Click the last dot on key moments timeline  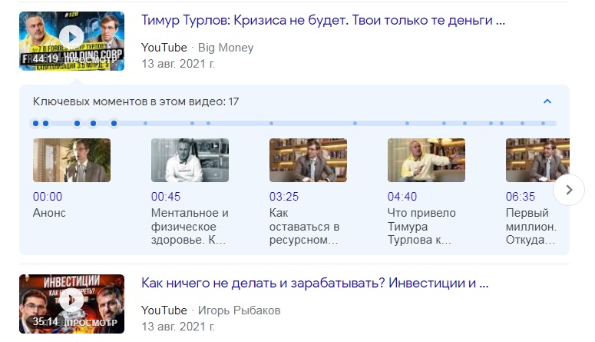[544, 123]
